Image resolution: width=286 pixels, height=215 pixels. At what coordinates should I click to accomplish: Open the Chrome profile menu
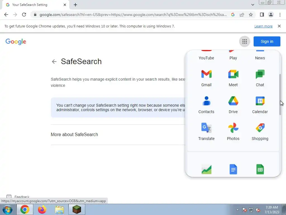tap(271, 15)
